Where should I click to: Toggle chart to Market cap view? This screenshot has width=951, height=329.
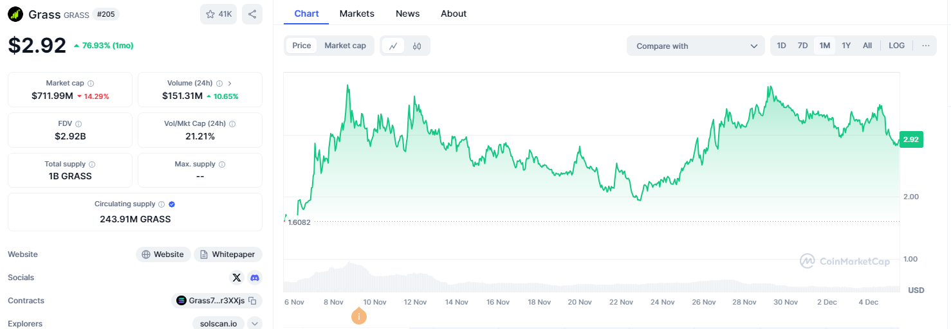pyautogui.click(x=345, y=46)
